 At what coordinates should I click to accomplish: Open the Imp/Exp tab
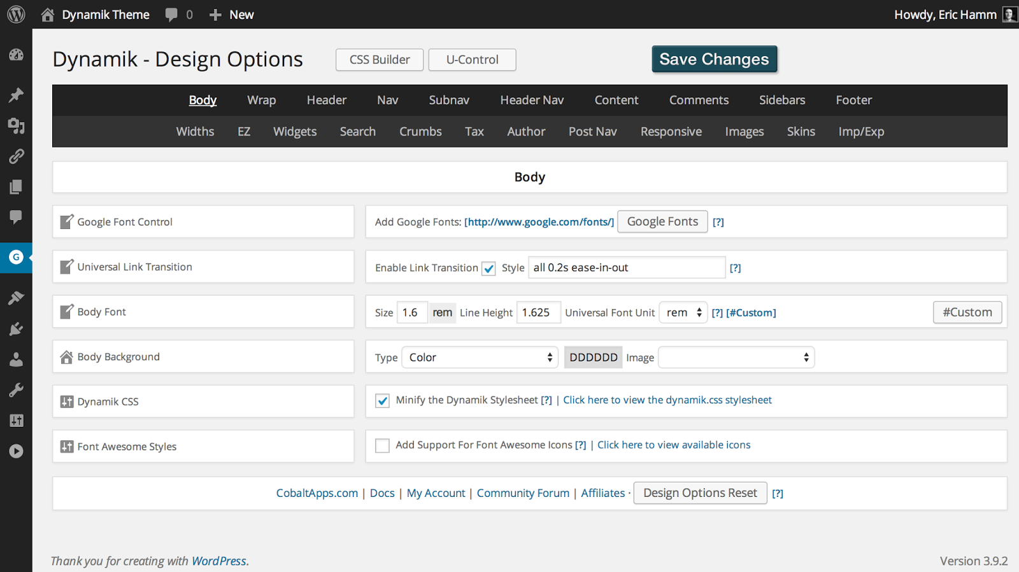click(x=861, y=132)
